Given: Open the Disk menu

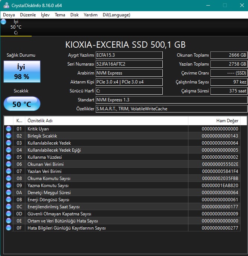Looking at the screenshot, I should pos(74,15).
